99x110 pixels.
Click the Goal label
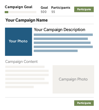coord(44,8)
